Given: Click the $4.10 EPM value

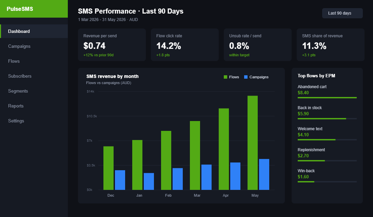Looking at the screenshot, I should [303, 135].
